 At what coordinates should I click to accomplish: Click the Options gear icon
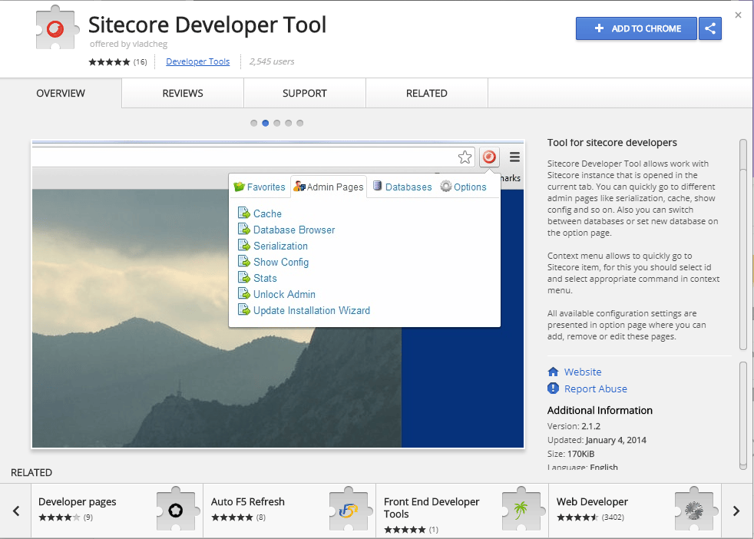coord(446,186)
